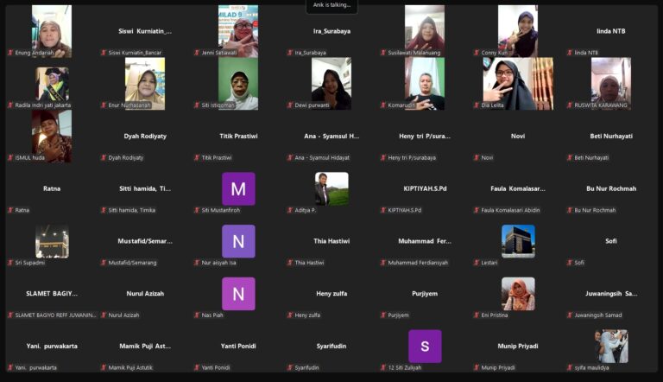Click the large 'Yanti Ponidi' name
Screen dimensions: 663x382
pos(238,346)
